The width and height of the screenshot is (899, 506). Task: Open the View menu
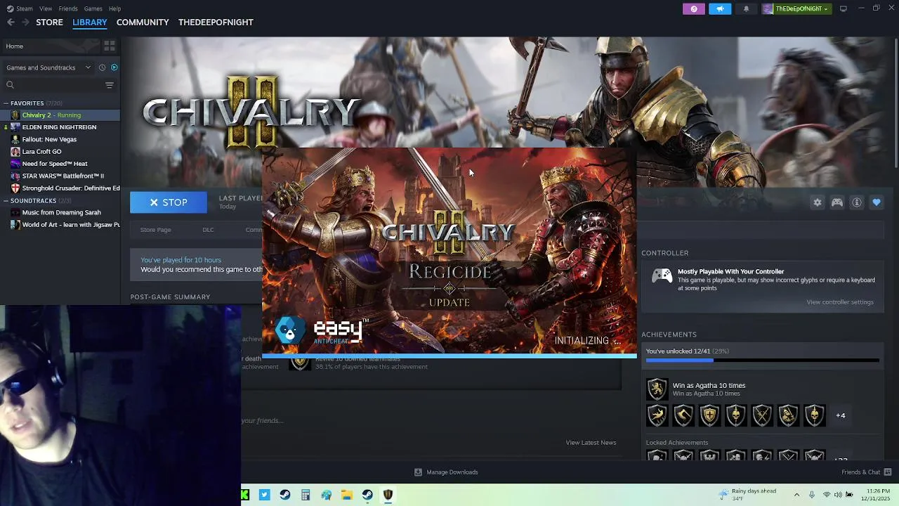click(46, 8)
